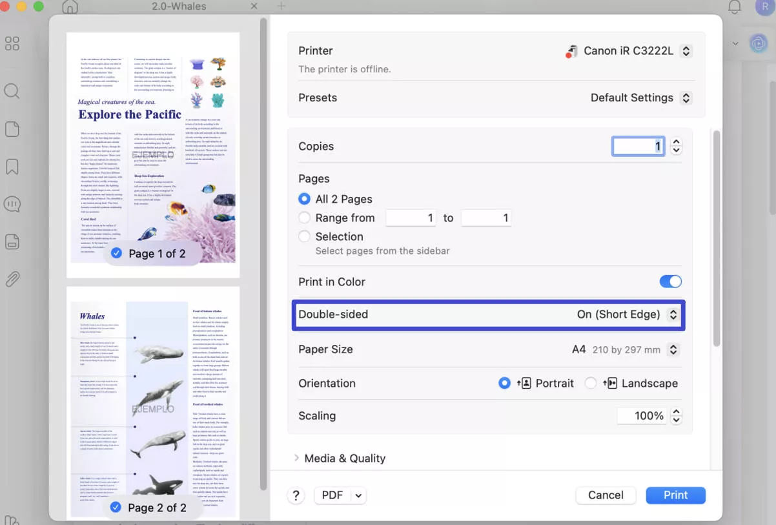Adjust the Copies stepper arrows
Screen dimensions: 776x525
coord(676,146)
